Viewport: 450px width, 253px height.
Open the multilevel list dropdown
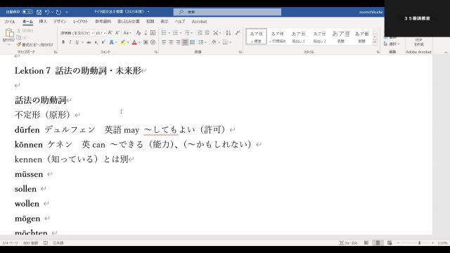pyautogui.click(x=192, y=33)
